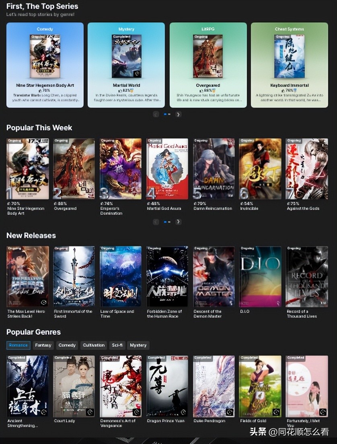The image size is (337, 444).
Task: Open The Max Level Hero Strikes Back cover
Action: point(28,277)
